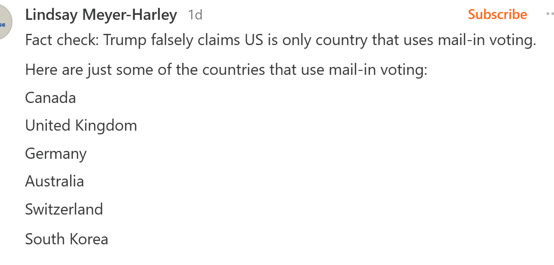Select the United Kingdom list entry
Image resolution: width=554 pixels, height=265 pixels.
point(81,125)
